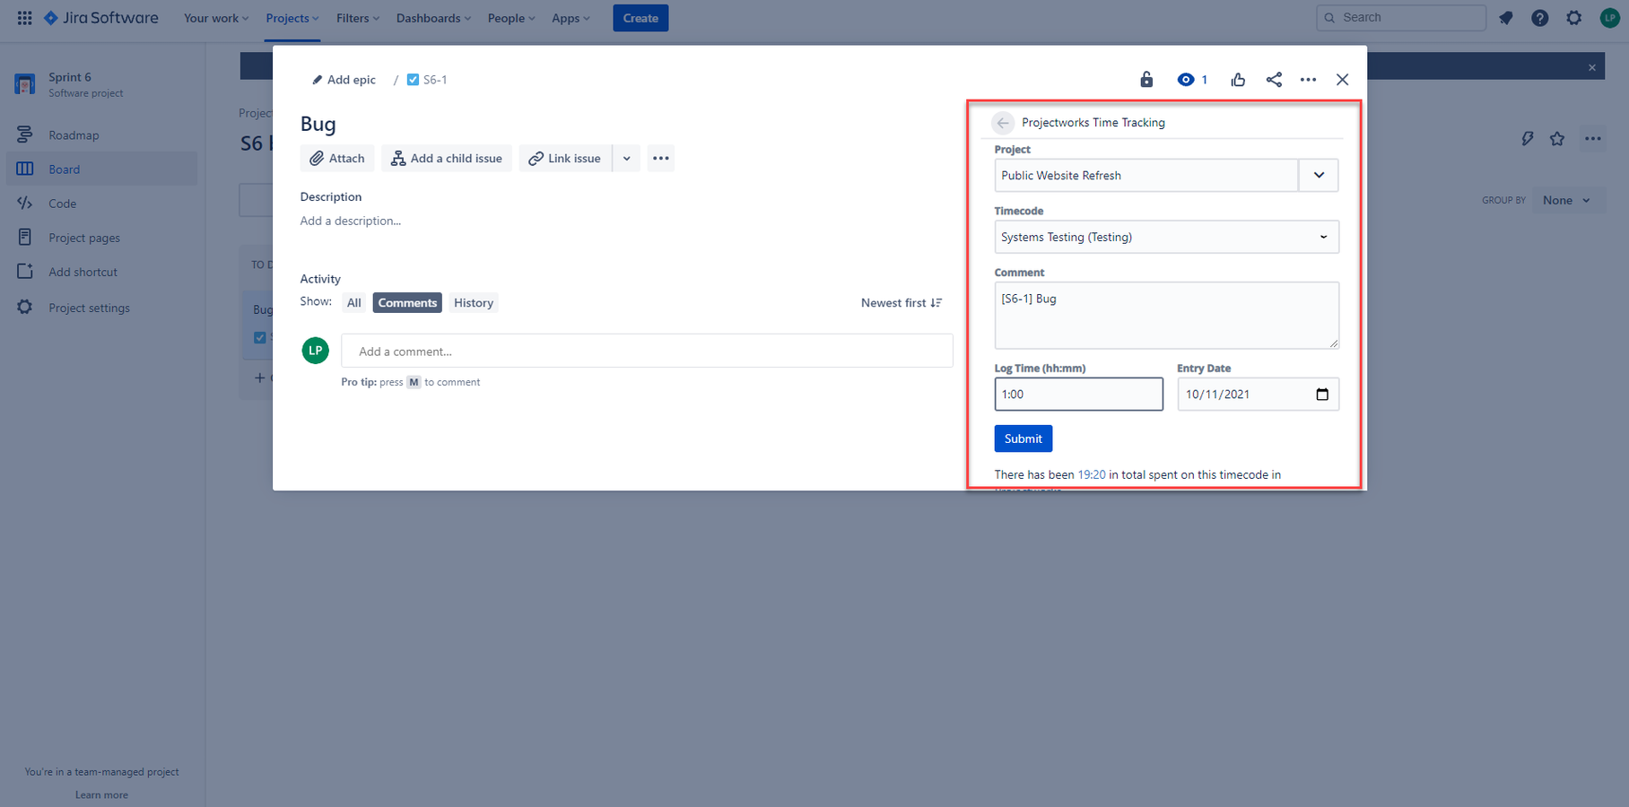This screenshot has height=807, width=1629.
Task: Click the Public Website Refresh project field
Action: (1146, 176)
